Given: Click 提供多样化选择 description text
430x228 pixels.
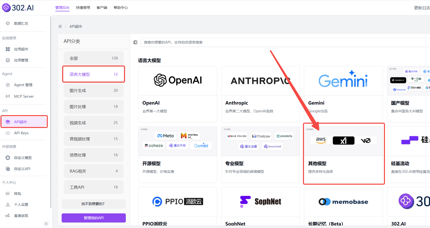Looking at the screenshot, I should coord(321,172).
